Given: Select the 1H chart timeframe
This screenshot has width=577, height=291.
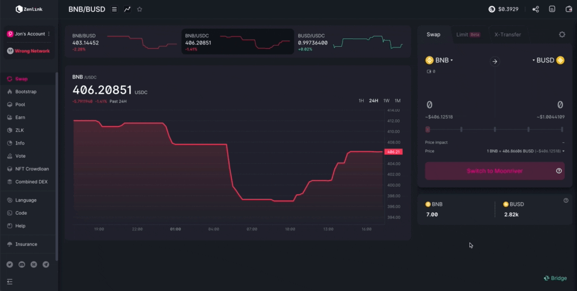Looking at the screenshot, I should click(x=361, y=101).
